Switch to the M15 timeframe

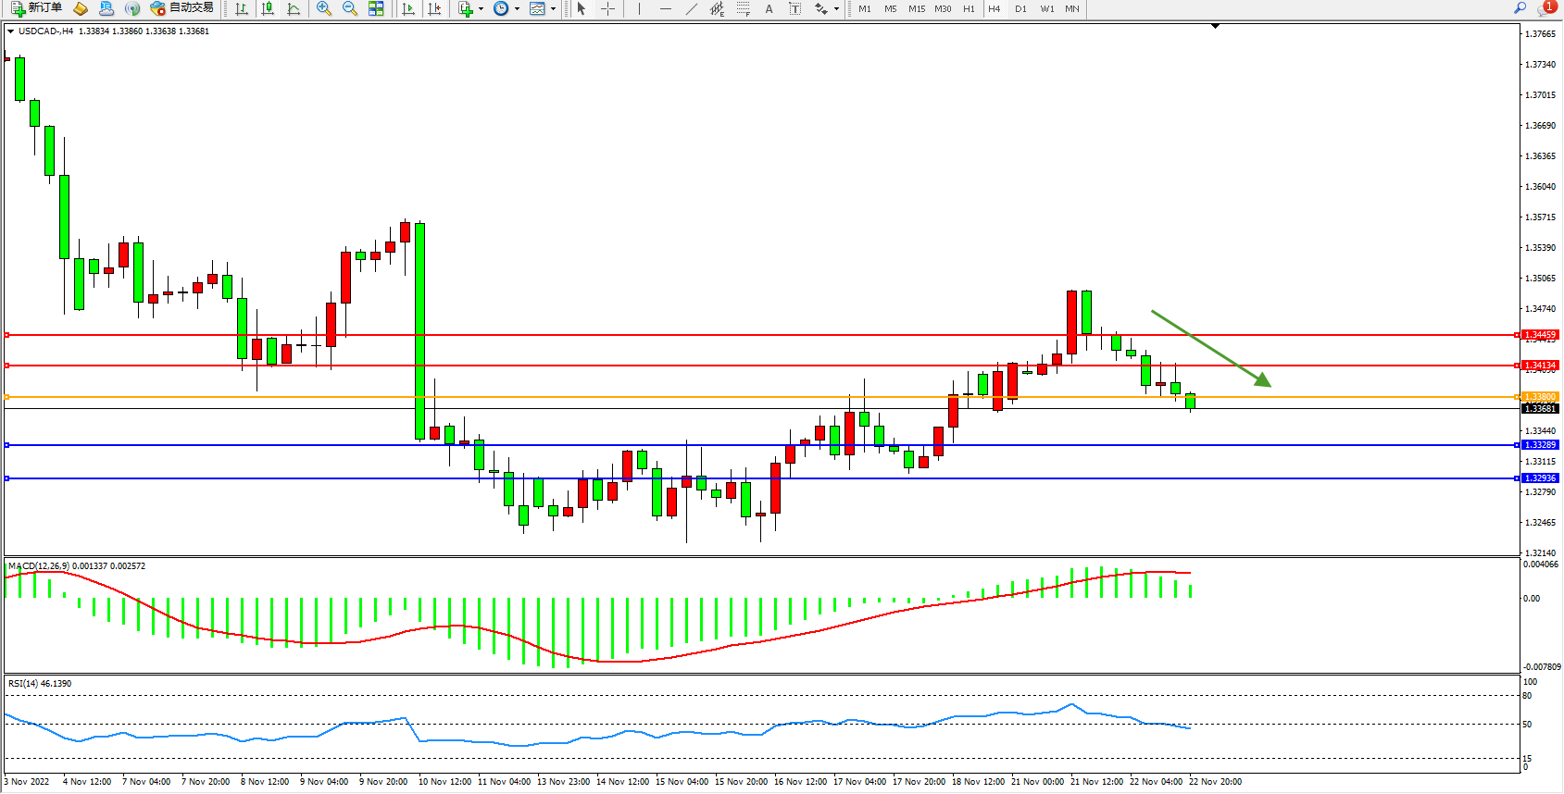tap(917, 8)
